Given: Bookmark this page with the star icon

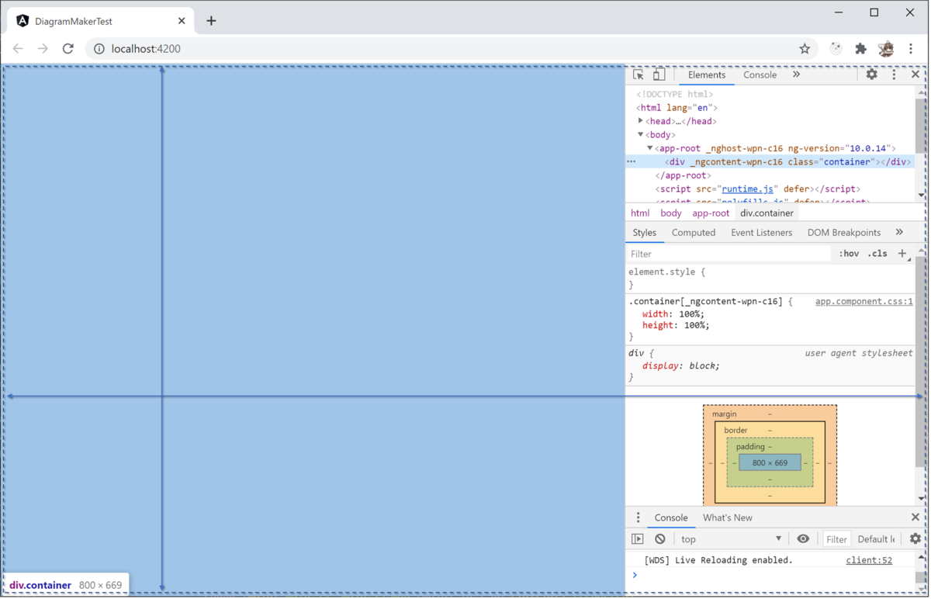Looking at the screenshot, I should coord(805,49).
